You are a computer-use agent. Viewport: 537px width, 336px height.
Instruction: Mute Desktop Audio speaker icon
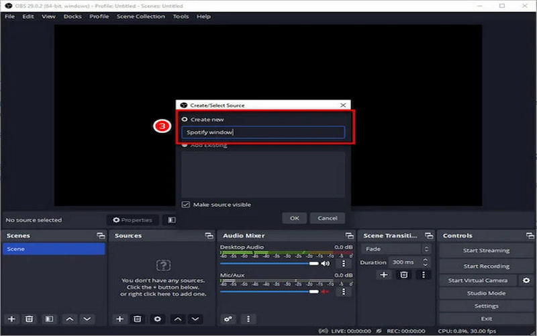326,263
